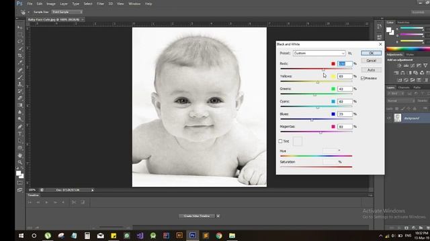Add a Hue/Saturation adjustment

(x=396, y=73)
